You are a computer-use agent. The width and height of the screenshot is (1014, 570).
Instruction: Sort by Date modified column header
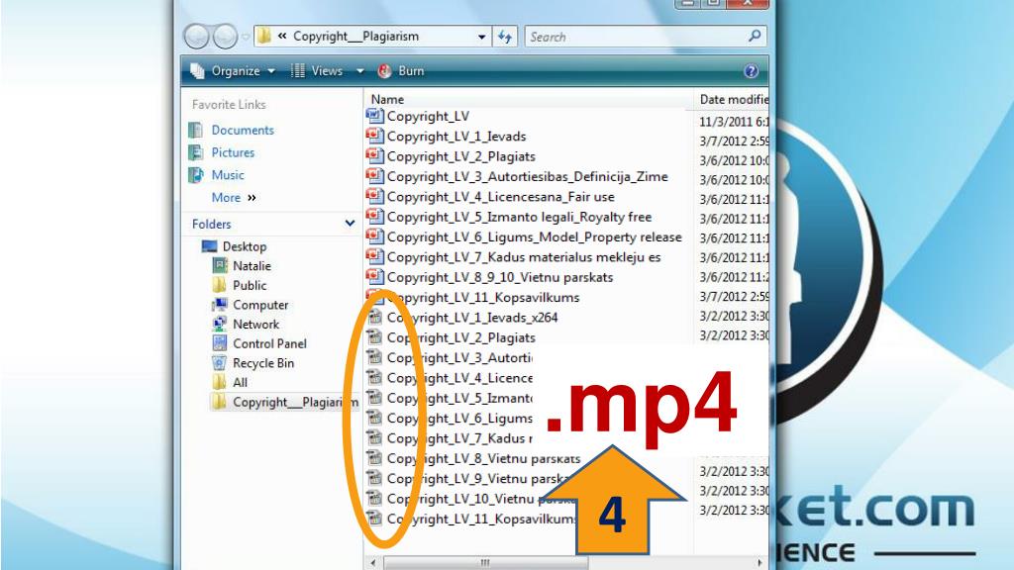734,100
